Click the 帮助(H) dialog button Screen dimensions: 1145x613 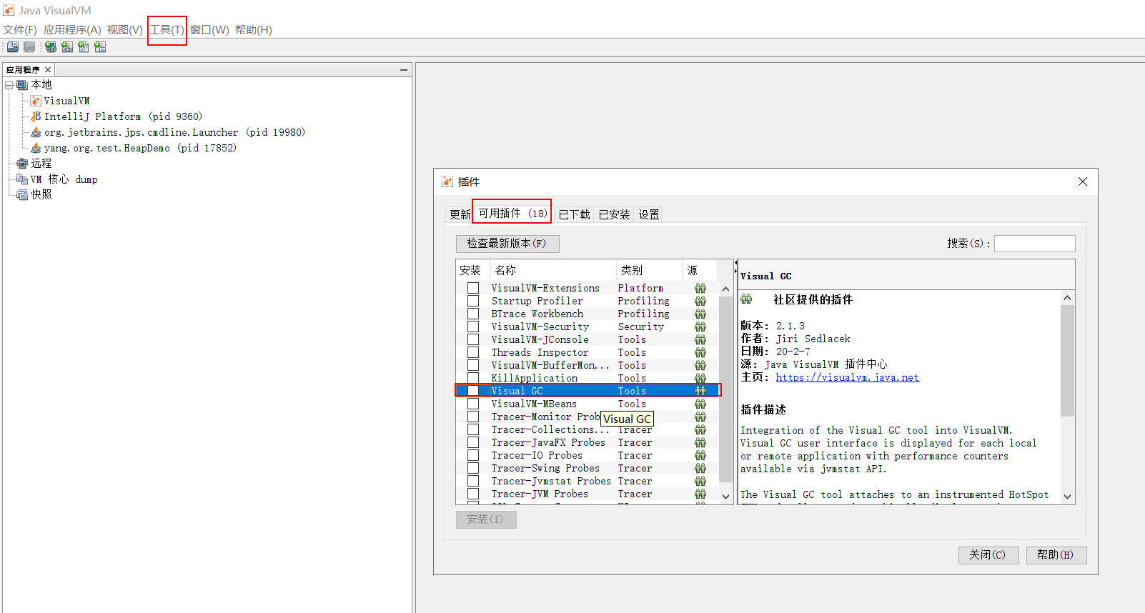1056,555
